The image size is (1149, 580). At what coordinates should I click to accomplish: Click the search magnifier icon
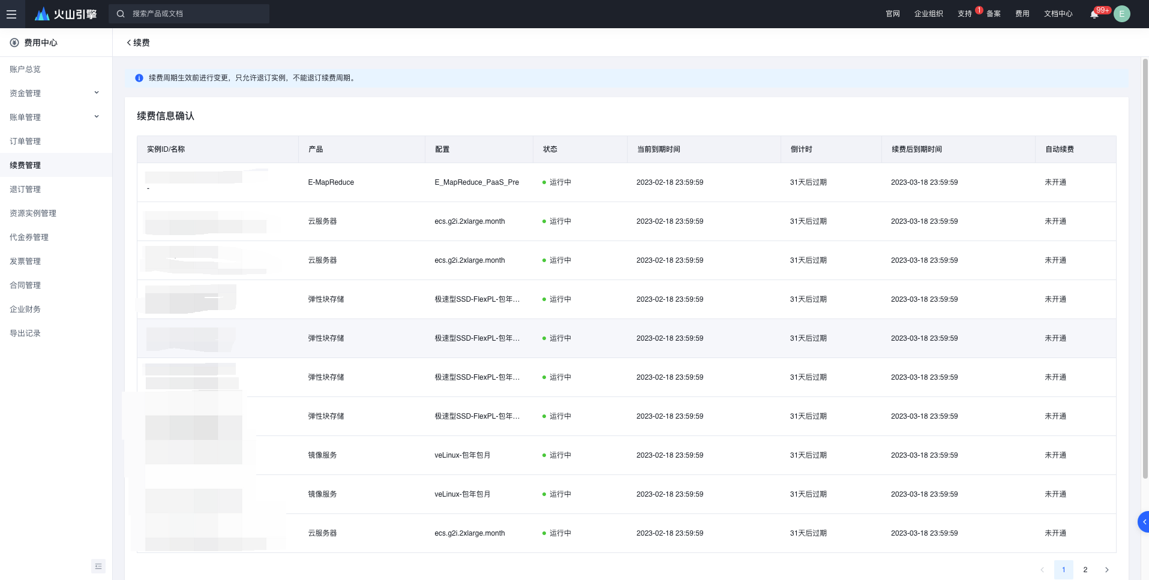[121, 14]
